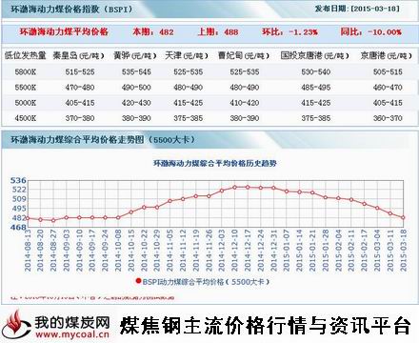Click the 上期: 488 value
This screenshot has width=419, height=343.
point(218,31)
